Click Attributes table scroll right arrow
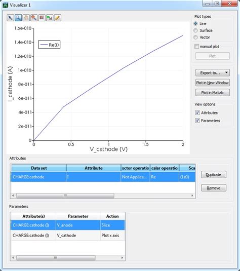Screen dimensions: 240x271 pyautogui.click(x=192, y=196)
